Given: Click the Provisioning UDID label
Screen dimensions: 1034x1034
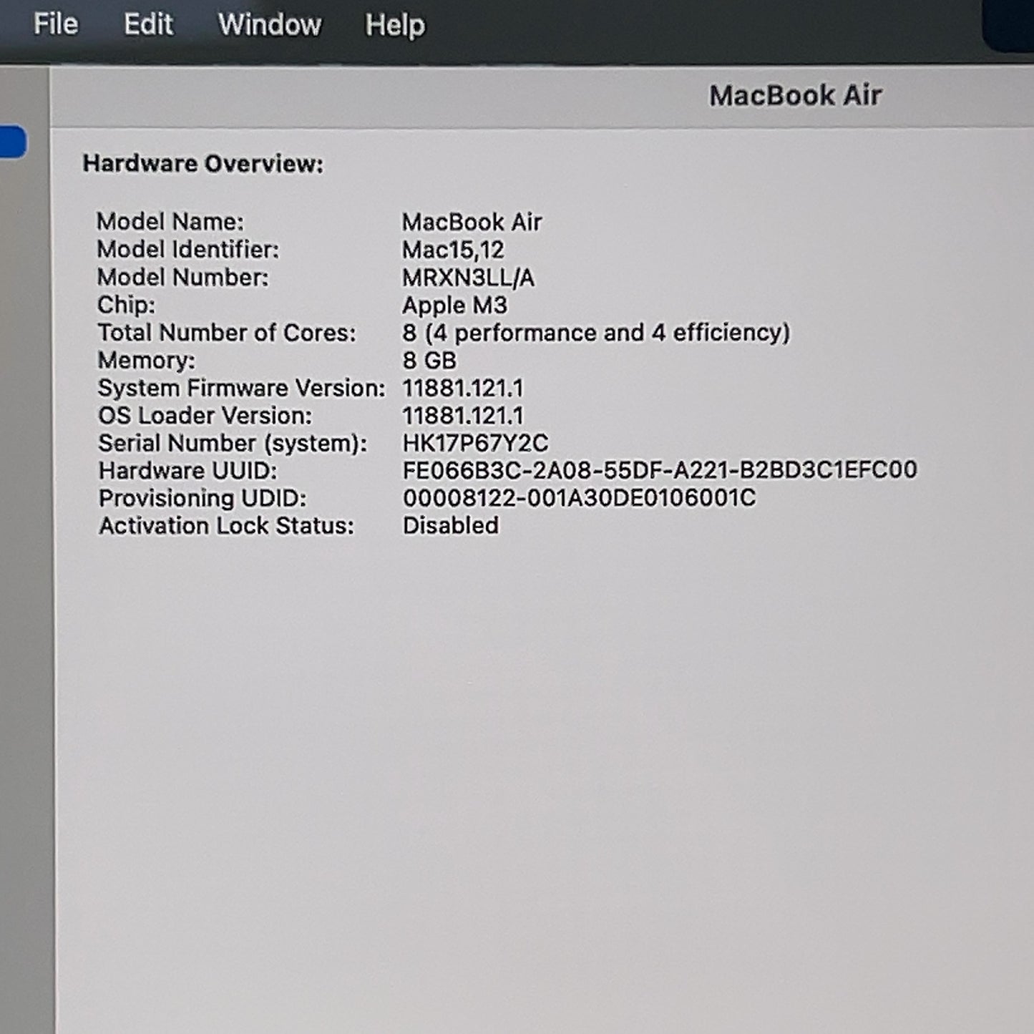Looking at the screenshot, I should (203, 499).
